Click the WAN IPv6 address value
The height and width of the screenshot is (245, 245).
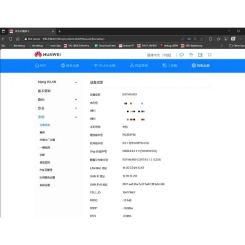(143, 184)
